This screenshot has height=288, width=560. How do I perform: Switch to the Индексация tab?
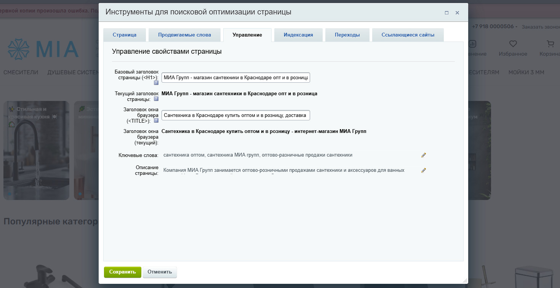click(298, 35)
